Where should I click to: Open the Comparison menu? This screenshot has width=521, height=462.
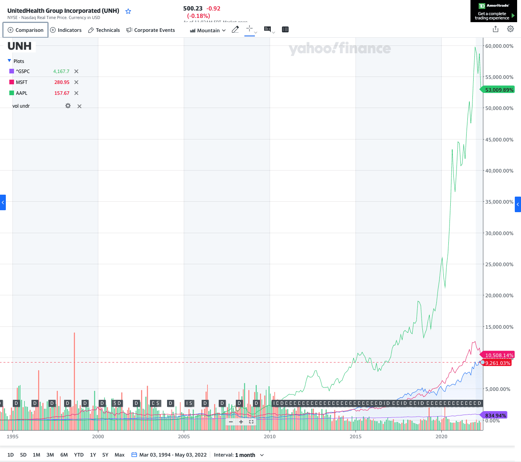(x=26, y=30)
